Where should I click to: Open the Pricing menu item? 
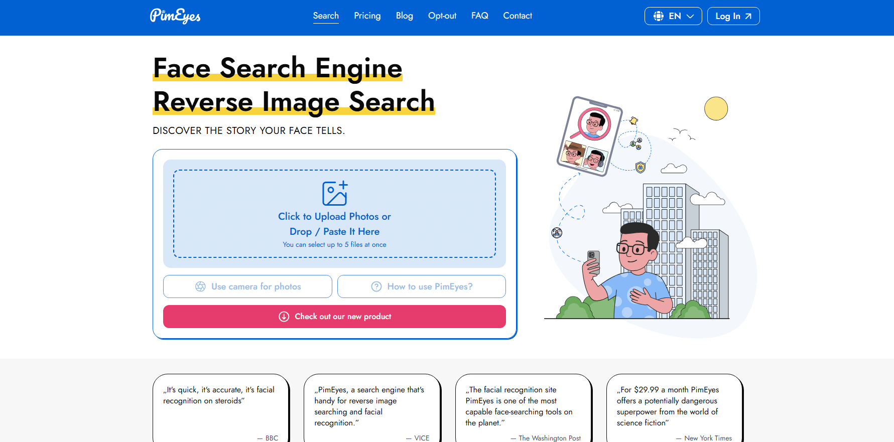367,16
